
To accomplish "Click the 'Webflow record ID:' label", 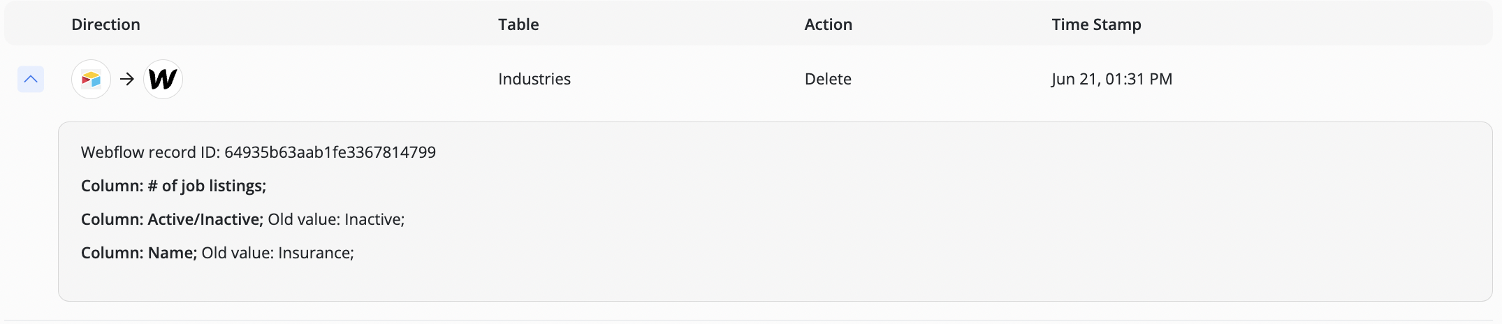I will coord(150,152).
